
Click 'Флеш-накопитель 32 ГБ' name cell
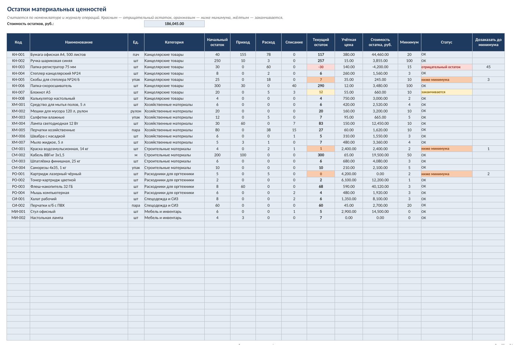(x=79, y=186)
